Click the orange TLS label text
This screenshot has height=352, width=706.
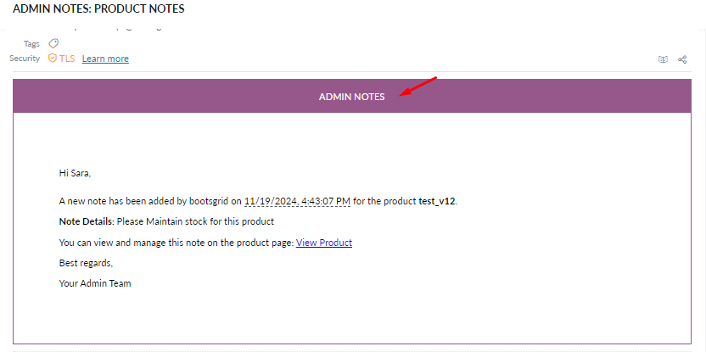pos(67,59)
